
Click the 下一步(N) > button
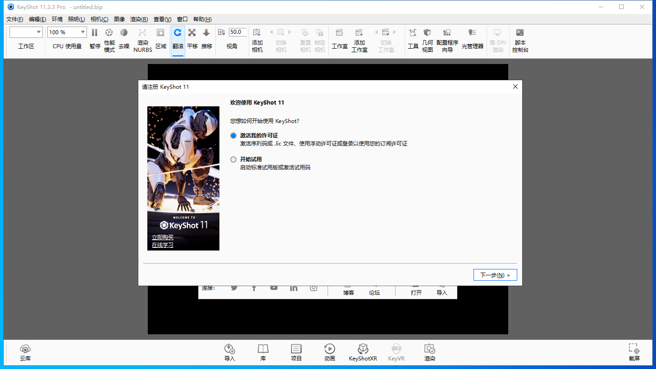495,275
